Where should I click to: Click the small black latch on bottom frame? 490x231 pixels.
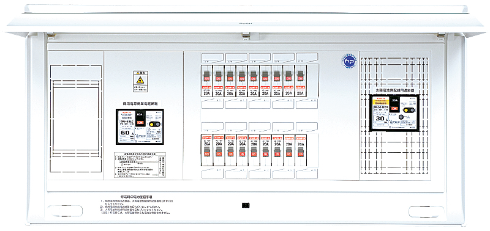tap(246, 205)
